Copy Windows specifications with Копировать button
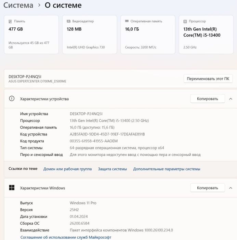Screen dimensions: 237x240 [x=207, y=188]
